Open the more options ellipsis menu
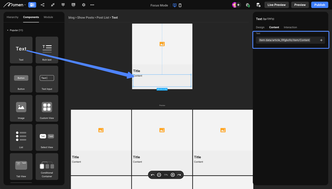Screen dimensions: 332x189 (x=92, y=5)
